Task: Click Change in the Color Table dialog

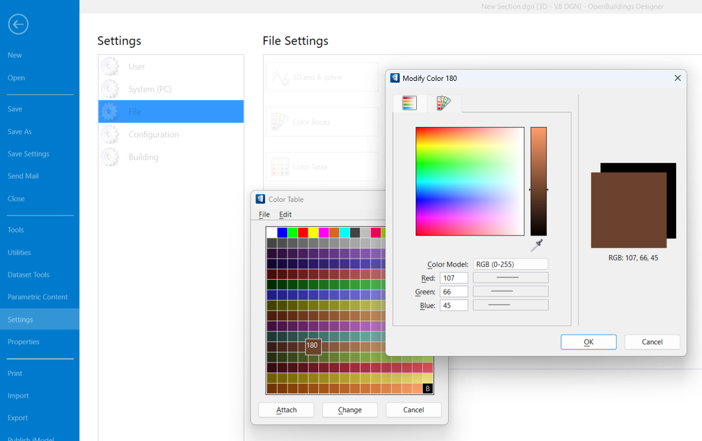Action: click(350, 410)
